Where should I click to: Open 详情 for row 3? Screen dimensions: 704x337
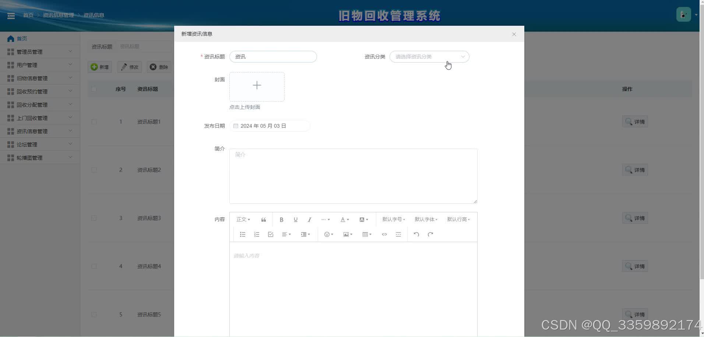pos(635,218)
